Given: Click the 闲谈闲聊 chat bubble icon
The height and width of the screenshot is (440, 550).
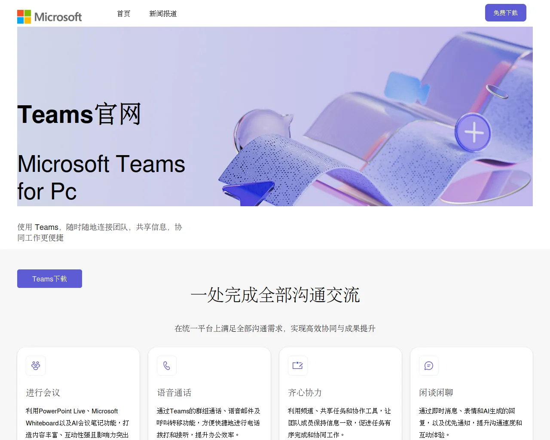Looking at the screenshot, I should pos(429,366).
